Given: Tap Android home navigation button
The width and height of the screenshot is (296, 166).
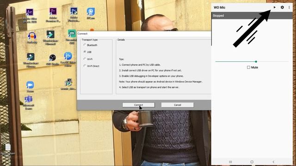Looking at the screenshot, I should point(252,162).
